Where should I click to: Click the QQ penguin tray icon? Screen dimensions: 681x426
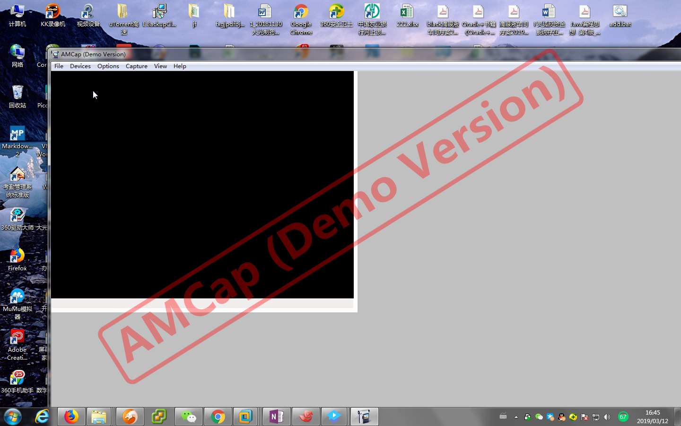pyautogui.click(x=562, y=417)
